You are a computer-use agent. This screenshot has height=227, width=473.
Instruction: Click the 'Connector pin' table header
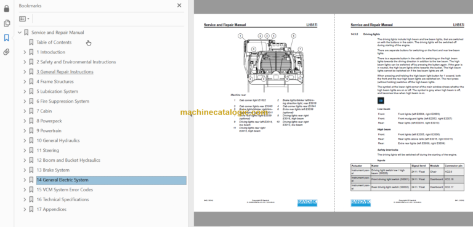[x=454, y=166]
